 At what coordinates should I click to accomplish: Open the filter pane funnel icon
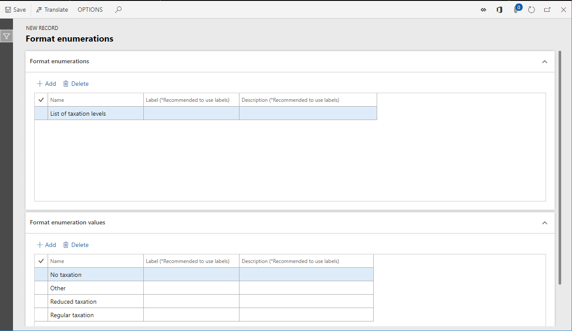tap(6, 36)
